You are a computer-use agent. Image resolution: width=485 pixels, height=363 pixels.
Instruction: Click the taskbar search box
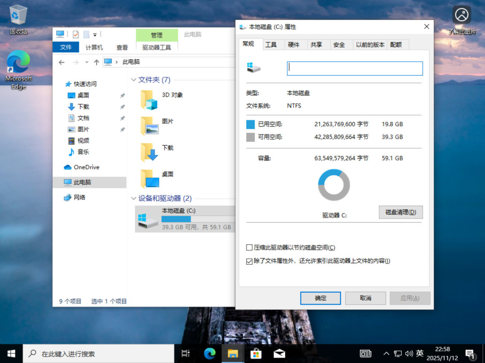pos(98,354)
